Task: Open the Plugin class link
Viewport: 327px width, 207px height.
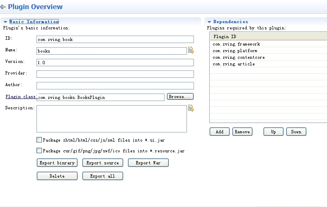Action: pos(21,96)
